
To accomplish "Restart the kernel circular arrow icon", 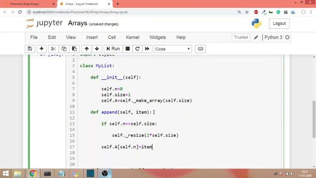I will click(x=137, y=49).
